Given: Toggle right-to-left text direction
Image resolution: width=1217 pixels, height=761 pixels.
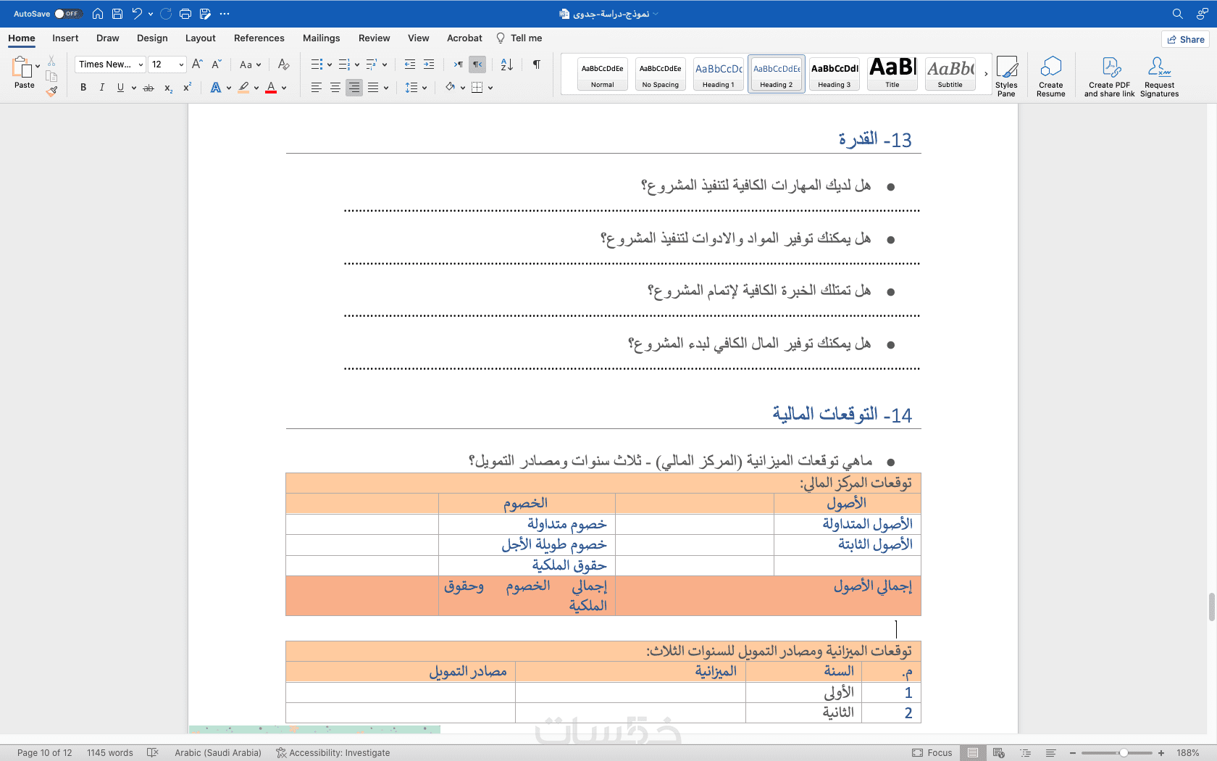Looking at the screenshot, I should pos(477,65).
